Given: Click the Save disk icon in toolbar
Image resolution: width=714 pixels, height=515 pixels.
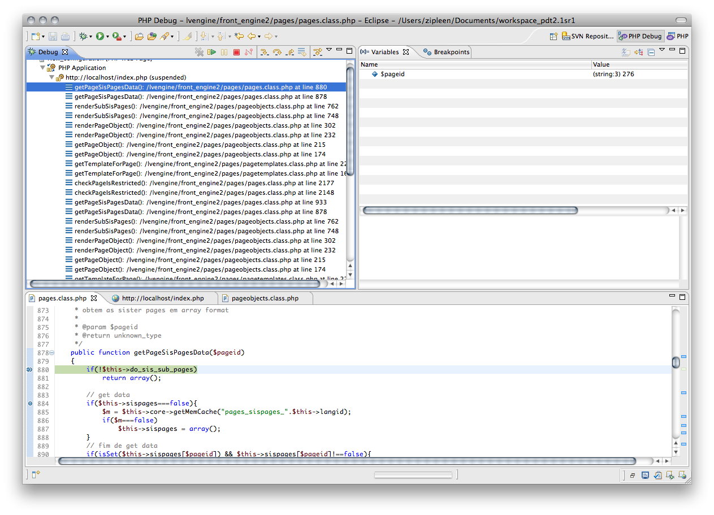Looking at the screenshot, I should [x=53, y=36].
